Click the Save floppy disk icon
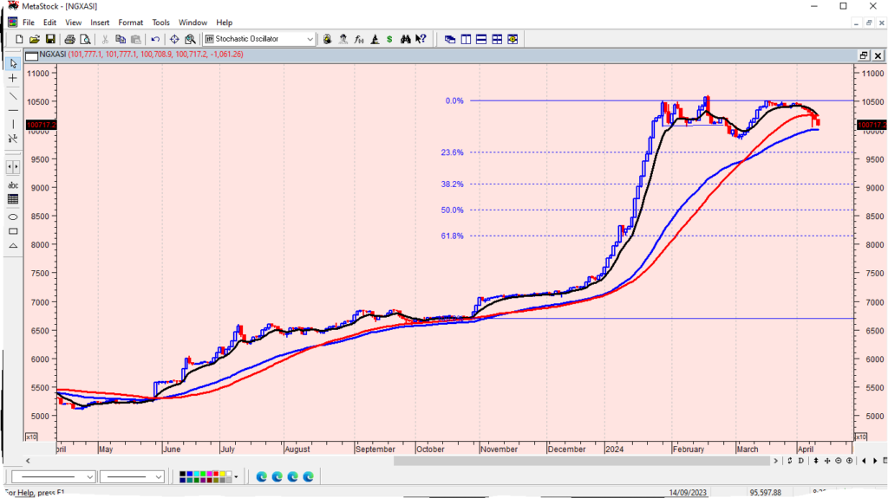Screen dimensions: 888x498 (50, 39)
